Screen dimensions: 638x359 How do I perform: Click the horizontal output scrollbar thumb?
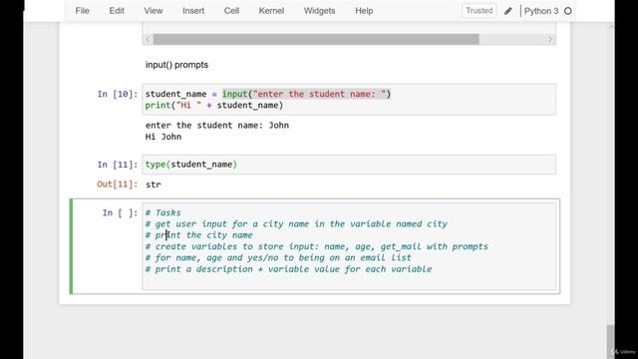click(x=316, y=39)
